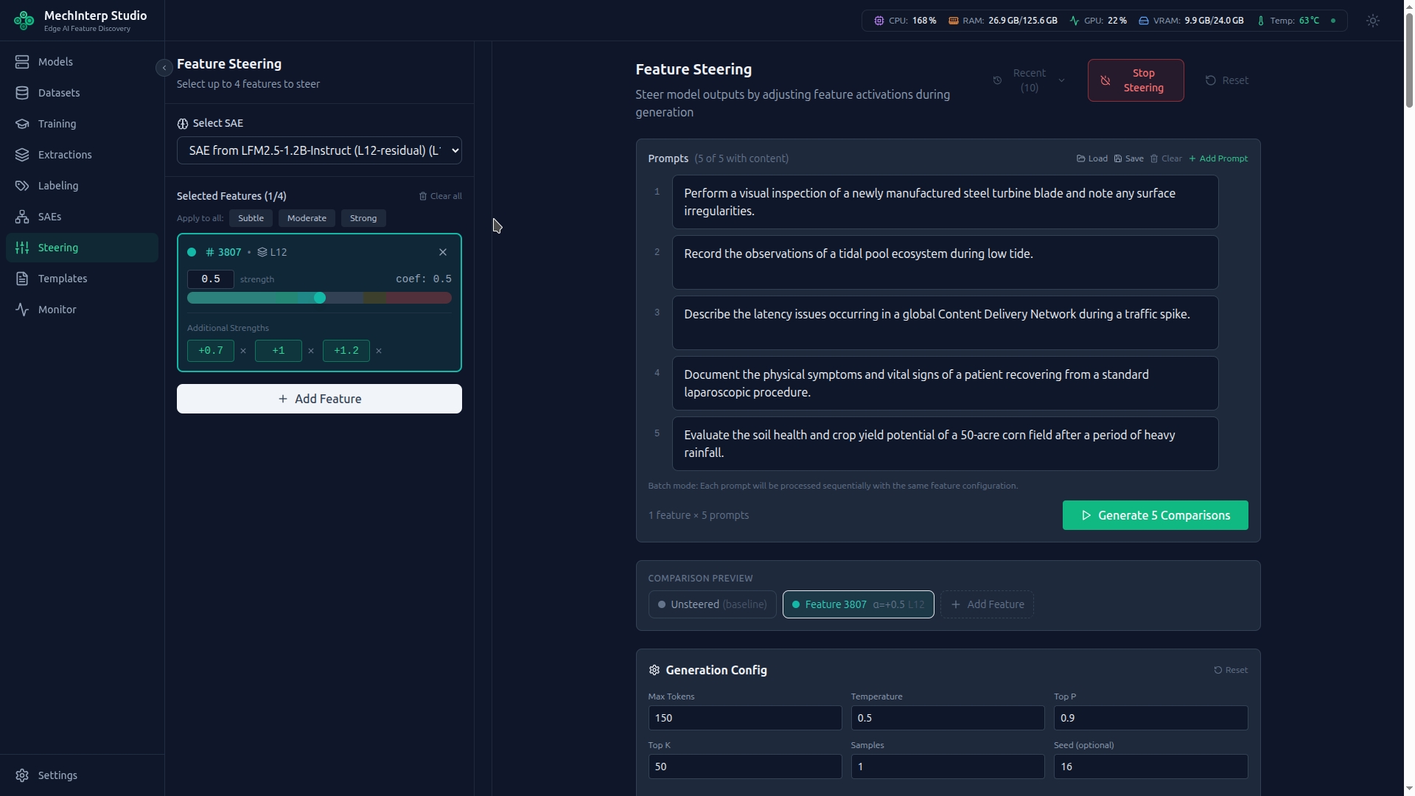Click the VRAM usage indicator icon

coord(1143,21)
